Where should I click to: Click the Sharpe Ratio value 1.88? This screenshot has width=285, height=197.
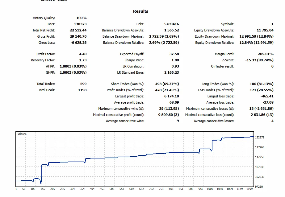[175, 60]
